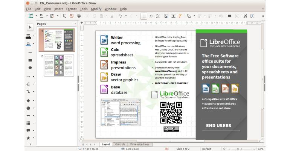
Task: Switch to the Dimension Lines tab
Action: 140,145
